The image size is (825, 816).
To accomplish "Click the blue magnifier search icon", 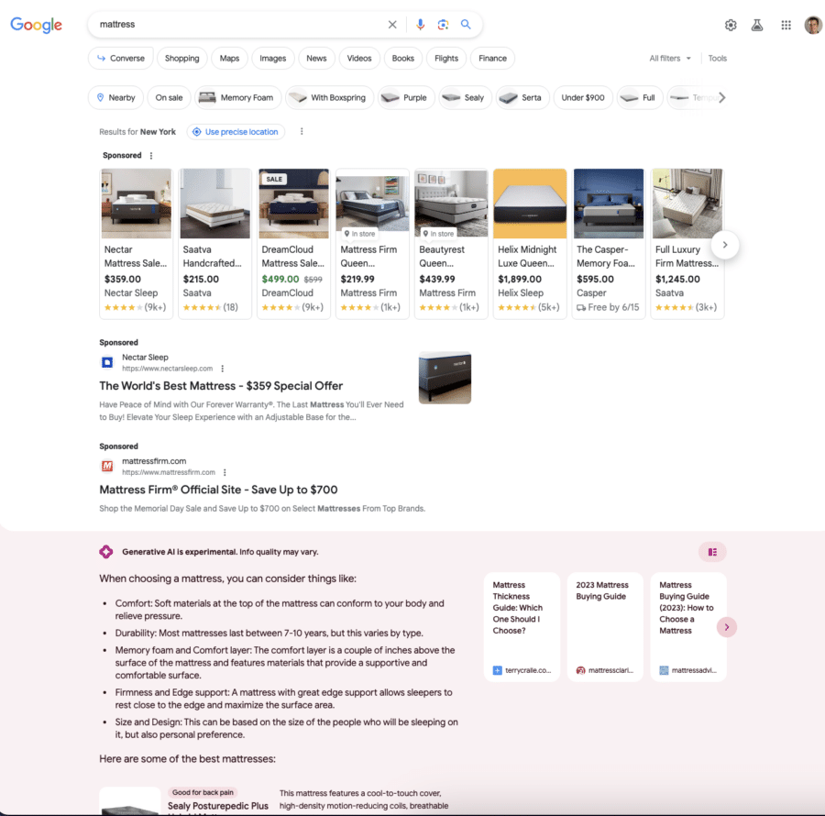I will click(x=466, y=24).
